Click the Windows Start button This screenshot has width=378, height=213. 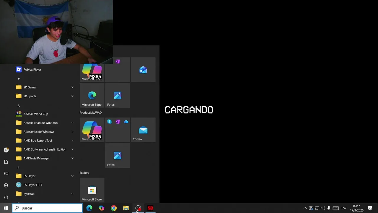(x=6, y=208)
